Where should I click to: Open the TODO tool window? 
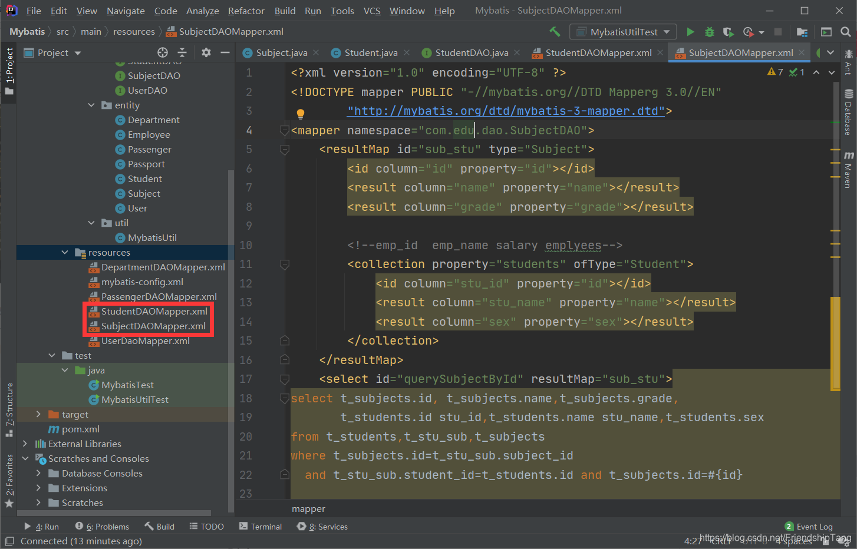click(206, 527)
